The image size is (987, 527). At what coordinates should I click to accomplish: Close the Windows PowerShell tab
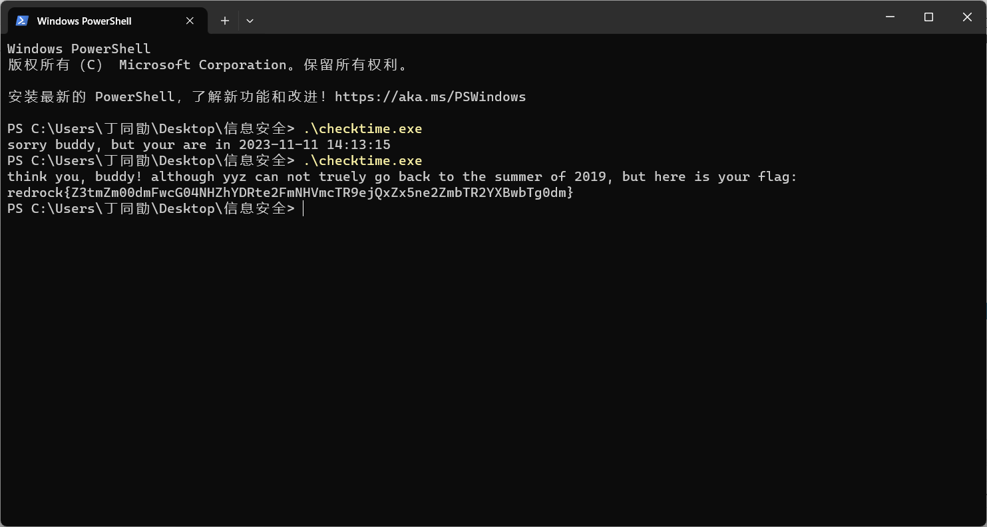coord(190,21)
